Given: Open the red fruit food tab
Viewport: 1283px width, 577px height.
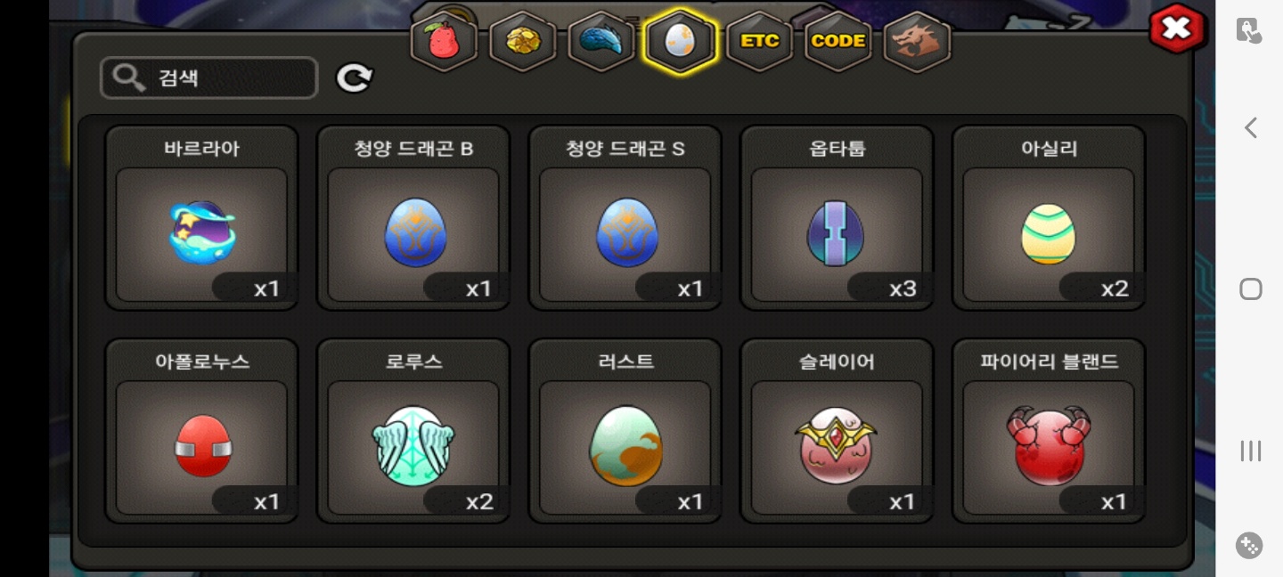Looking at the screenshot, I should coord(443,41).
